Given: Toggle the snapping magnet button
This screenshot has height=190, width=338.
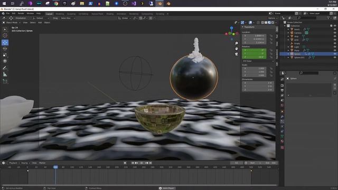Looking at the screenshot, I should tap(140, 18).
